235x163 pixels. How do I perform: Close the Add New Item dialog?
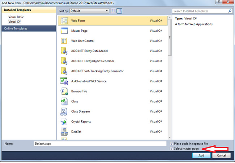228,2
